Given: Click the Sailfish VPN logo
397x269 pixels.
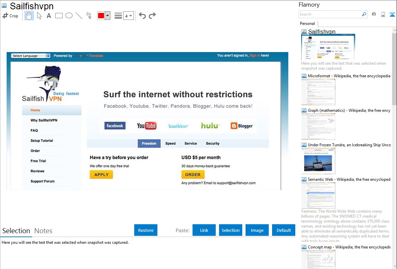Looking at the screenshot, I should click(51, 84).
